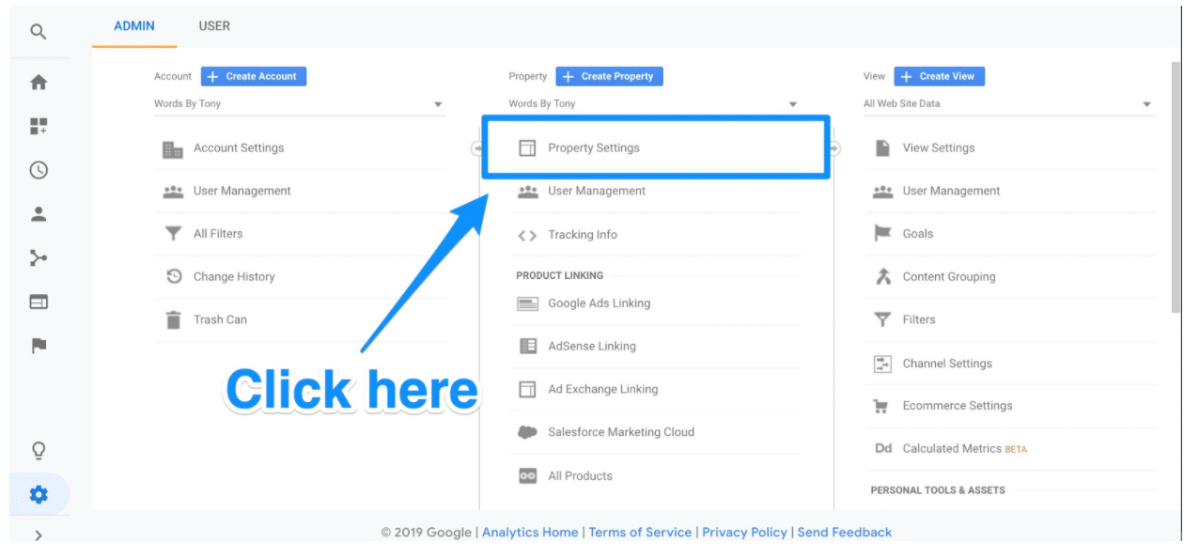Open Behavior panel icon in sidebar
Image resolution: width=1184 pixels, height=558 pixels.
39,302
